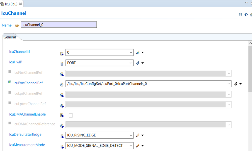Open the General tab

[x=10, y=37]
